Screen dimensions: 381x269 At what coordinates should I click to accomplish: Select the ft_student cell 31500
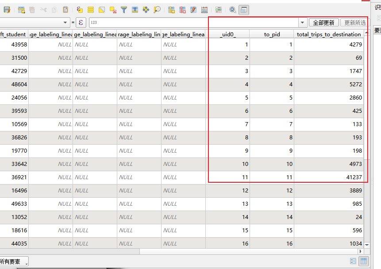click(14, 58)
